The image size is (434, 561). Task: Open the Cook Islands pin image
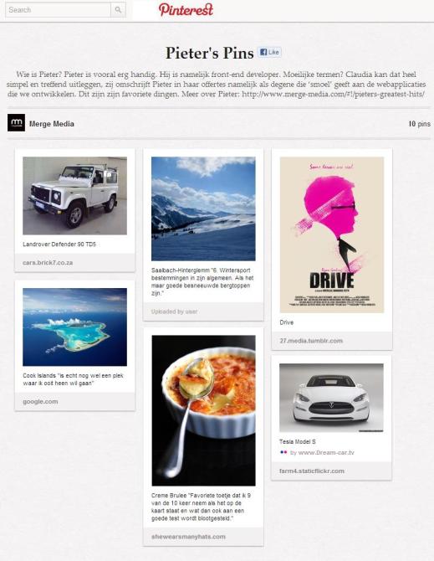[x=74, y=327]
